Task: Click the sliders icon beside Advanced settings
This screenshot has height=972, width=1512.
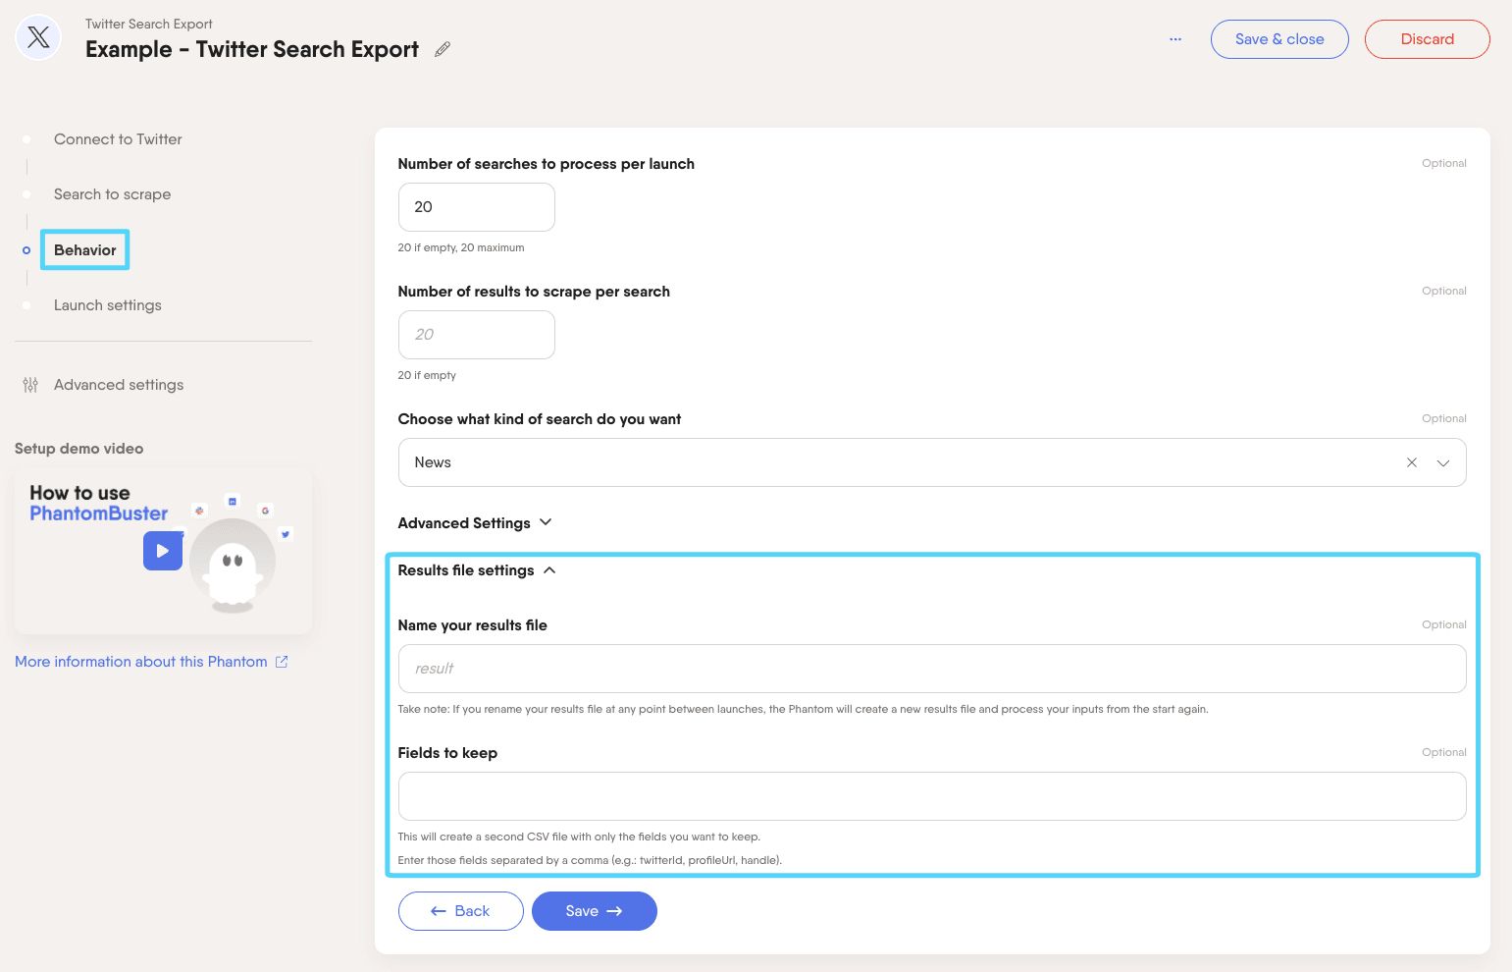Action: click(30, 385)
